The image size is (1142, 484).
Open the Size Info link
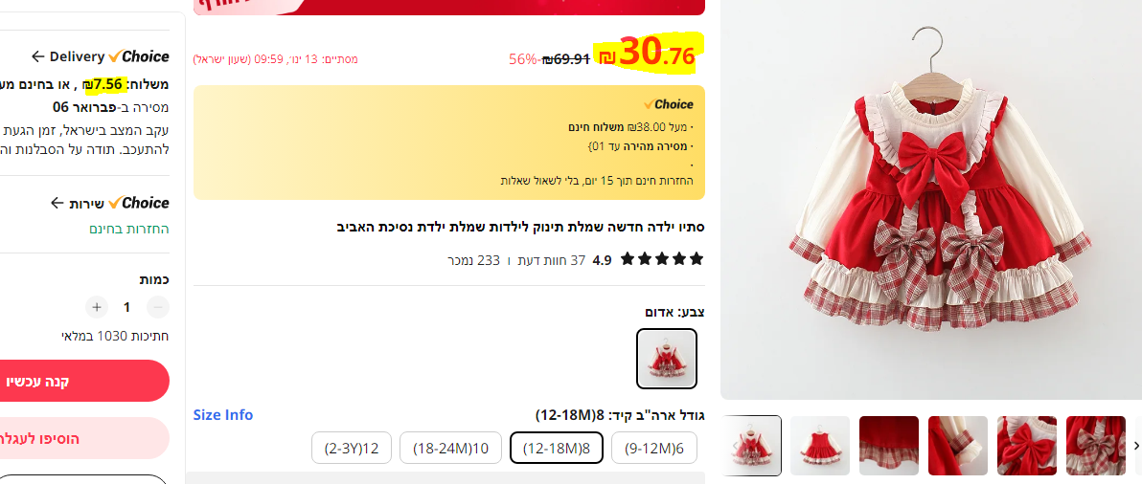[x=223, y=415]
